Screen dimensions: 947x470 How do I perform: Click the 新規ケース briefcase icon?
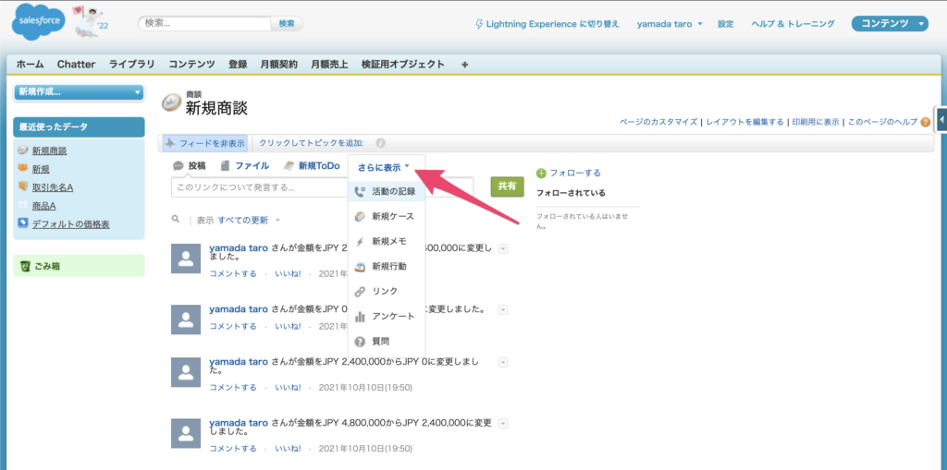(x=360, y=216)
